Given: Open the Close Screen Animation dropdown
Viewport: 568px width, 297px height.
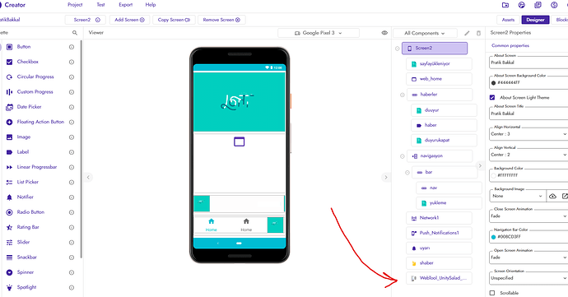Looking at the screenshot, I should click(x=528, y=216).
